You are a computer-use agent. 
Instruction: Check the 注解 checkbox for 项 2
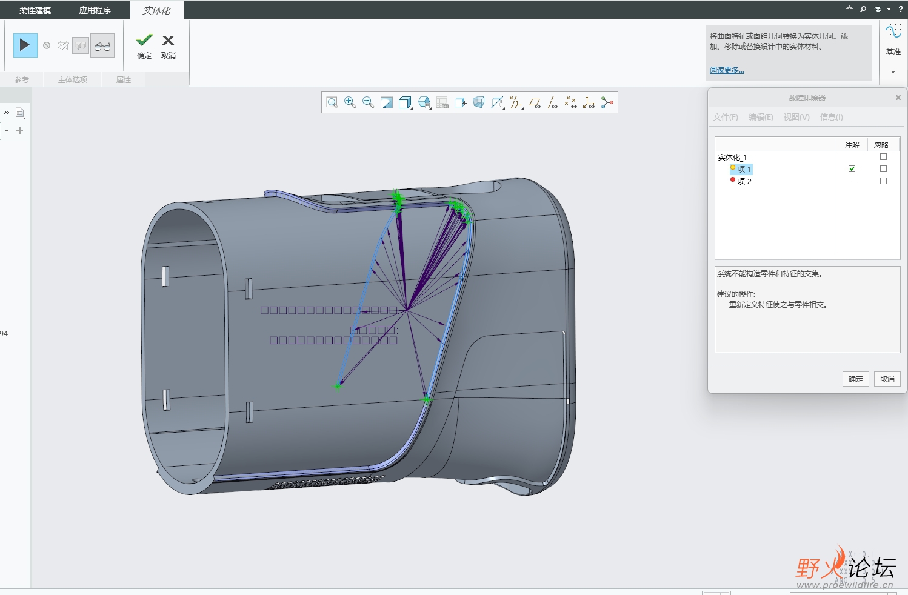[x=852, y=181]
